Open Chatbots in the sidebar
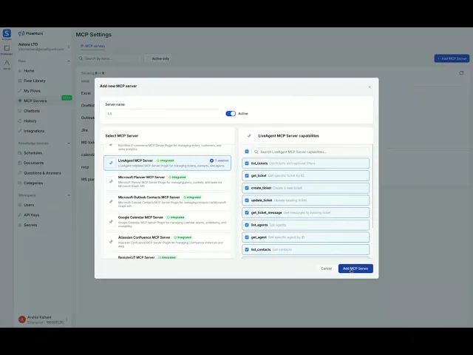The height and width of the screenshot is (355, 473). [32, 111]
